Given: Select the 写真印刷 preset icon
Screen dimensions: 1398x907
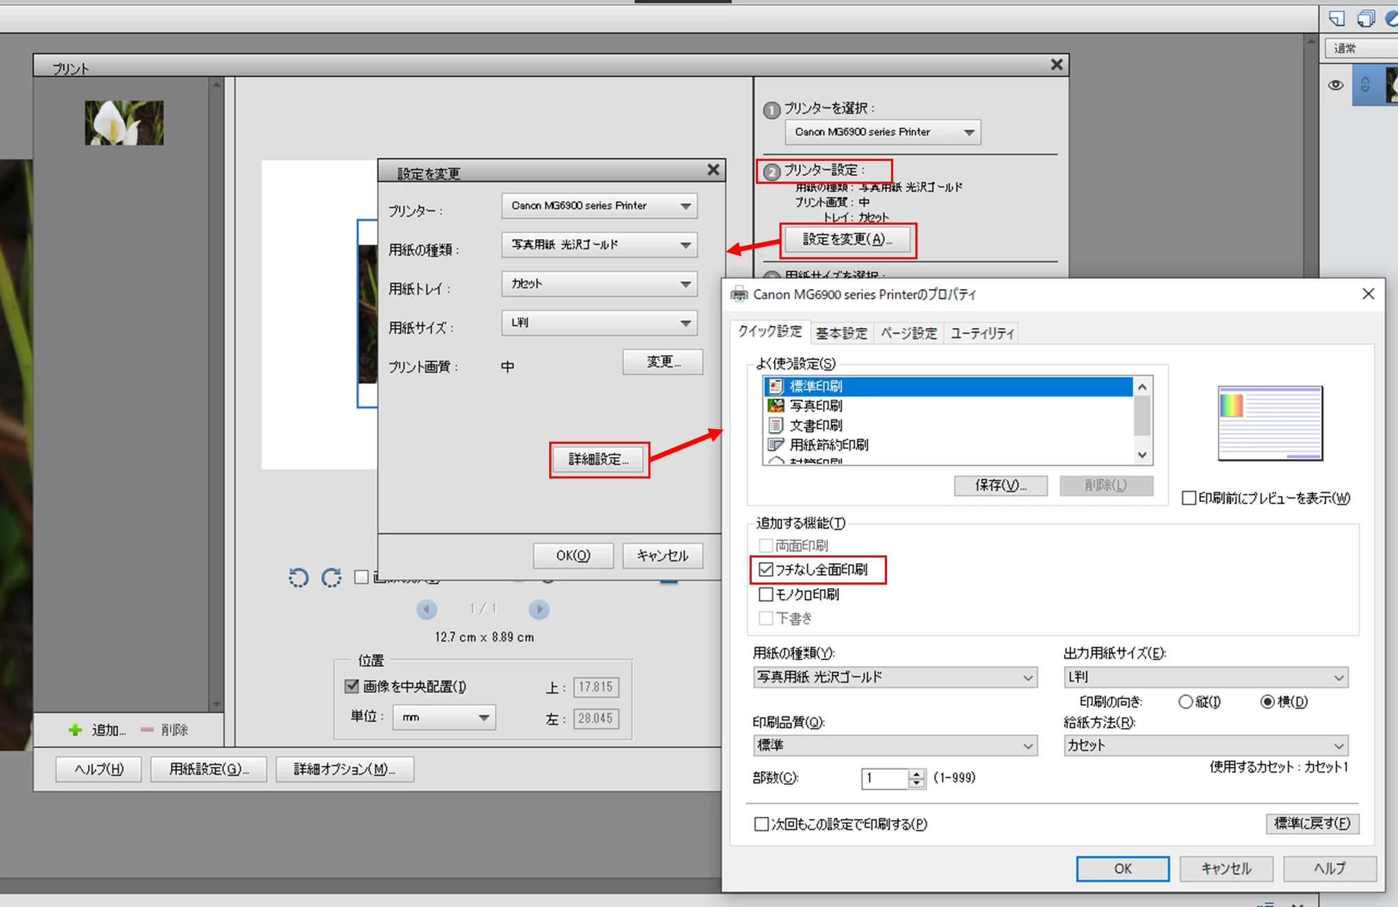Looking at the screenshot, I should [776, 406].
